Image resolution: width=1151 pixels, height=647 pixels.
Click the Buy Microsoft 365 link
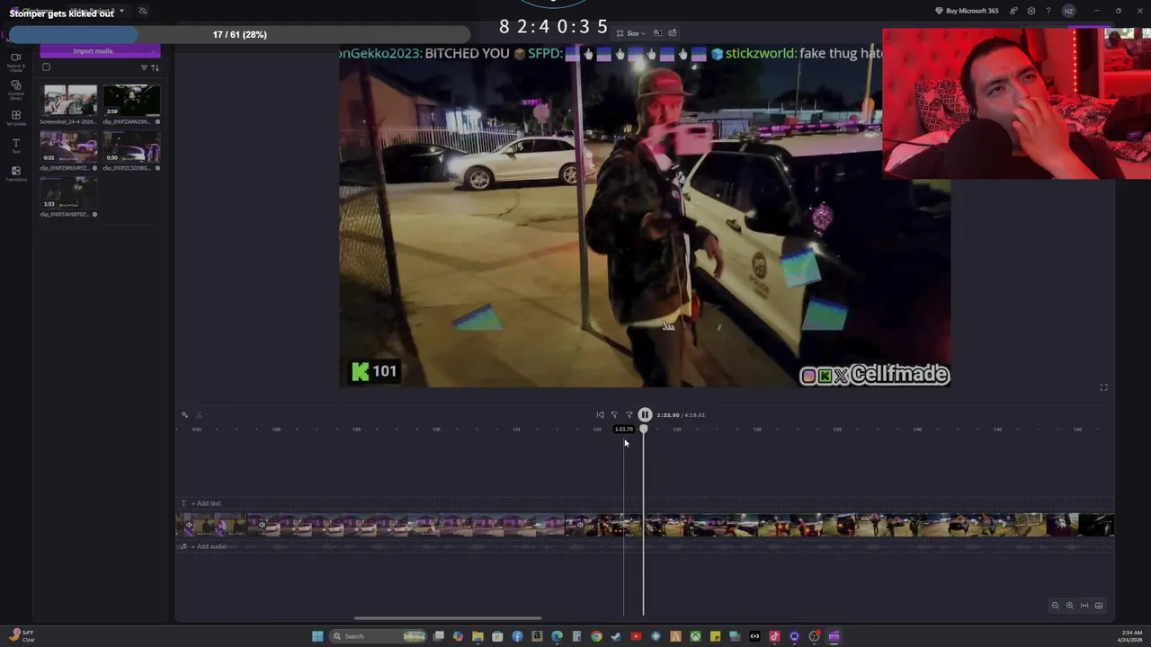967,11
